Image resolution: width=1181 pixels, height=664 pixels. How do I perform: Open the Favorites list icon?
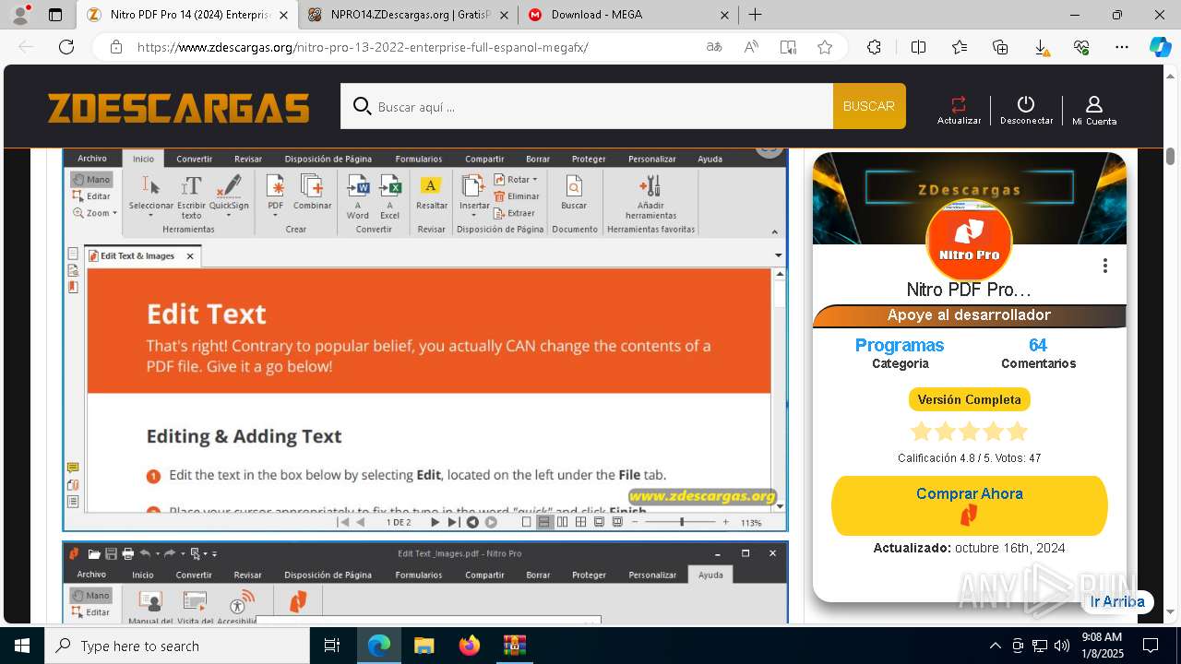(960, 47)
